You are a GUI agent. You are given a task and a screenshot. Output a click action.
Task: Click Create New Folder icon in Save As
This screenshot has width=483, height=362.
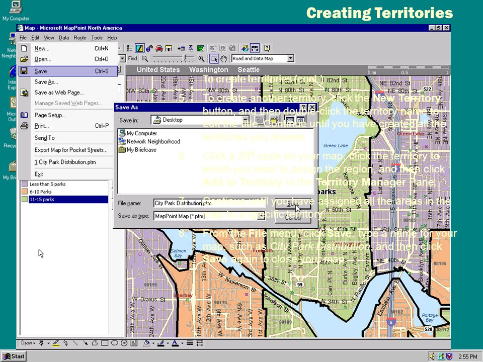[x=274, y=120]
